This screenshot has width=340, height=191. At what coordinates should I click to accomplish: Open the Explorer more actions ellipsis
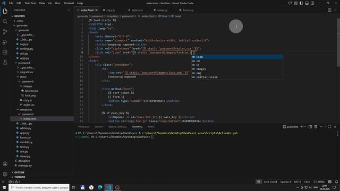pos(69,10)
